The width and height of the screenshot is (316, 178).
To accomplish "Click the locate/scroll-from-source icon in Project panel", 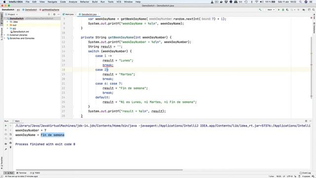I will pyautogui.click(x=49, y=14).
